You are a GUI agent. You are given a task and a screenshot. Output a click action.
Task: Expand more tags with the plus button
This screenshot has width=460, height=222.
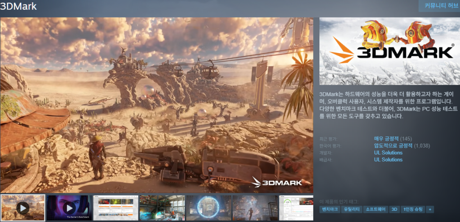[430, 209]
